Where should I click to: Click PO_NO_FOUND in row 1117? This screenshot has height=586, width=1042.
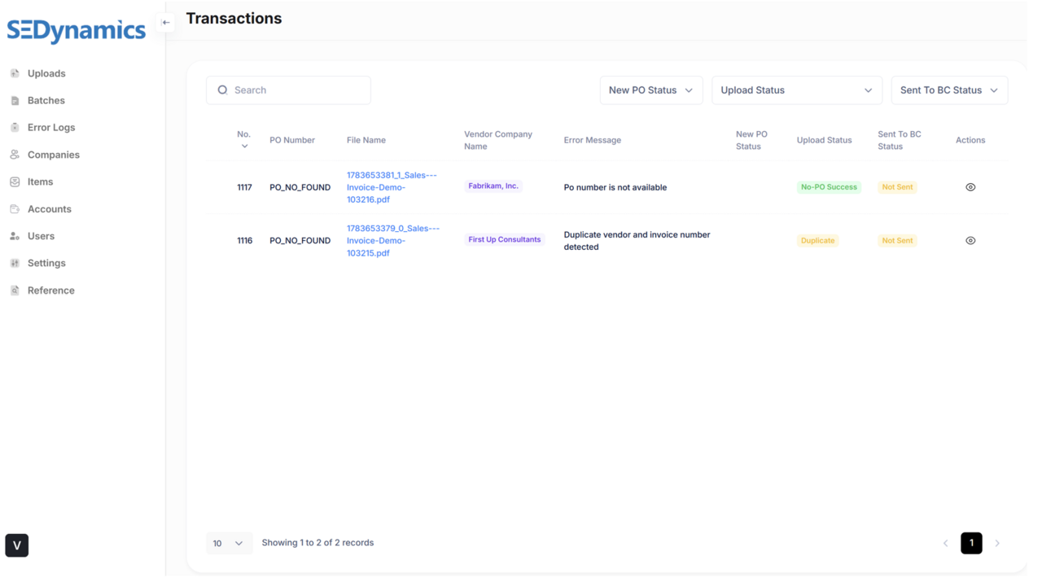point(300,187)
